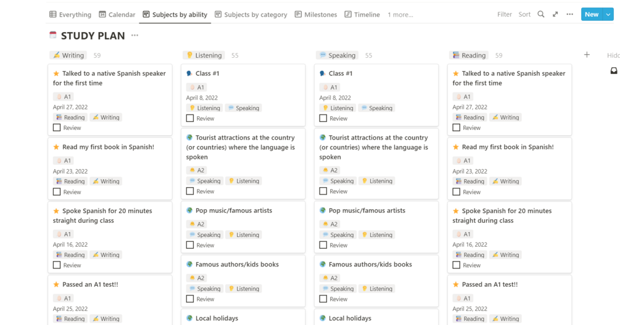Click the blue New button
620x325 pixels.
[x=592, y=14]
